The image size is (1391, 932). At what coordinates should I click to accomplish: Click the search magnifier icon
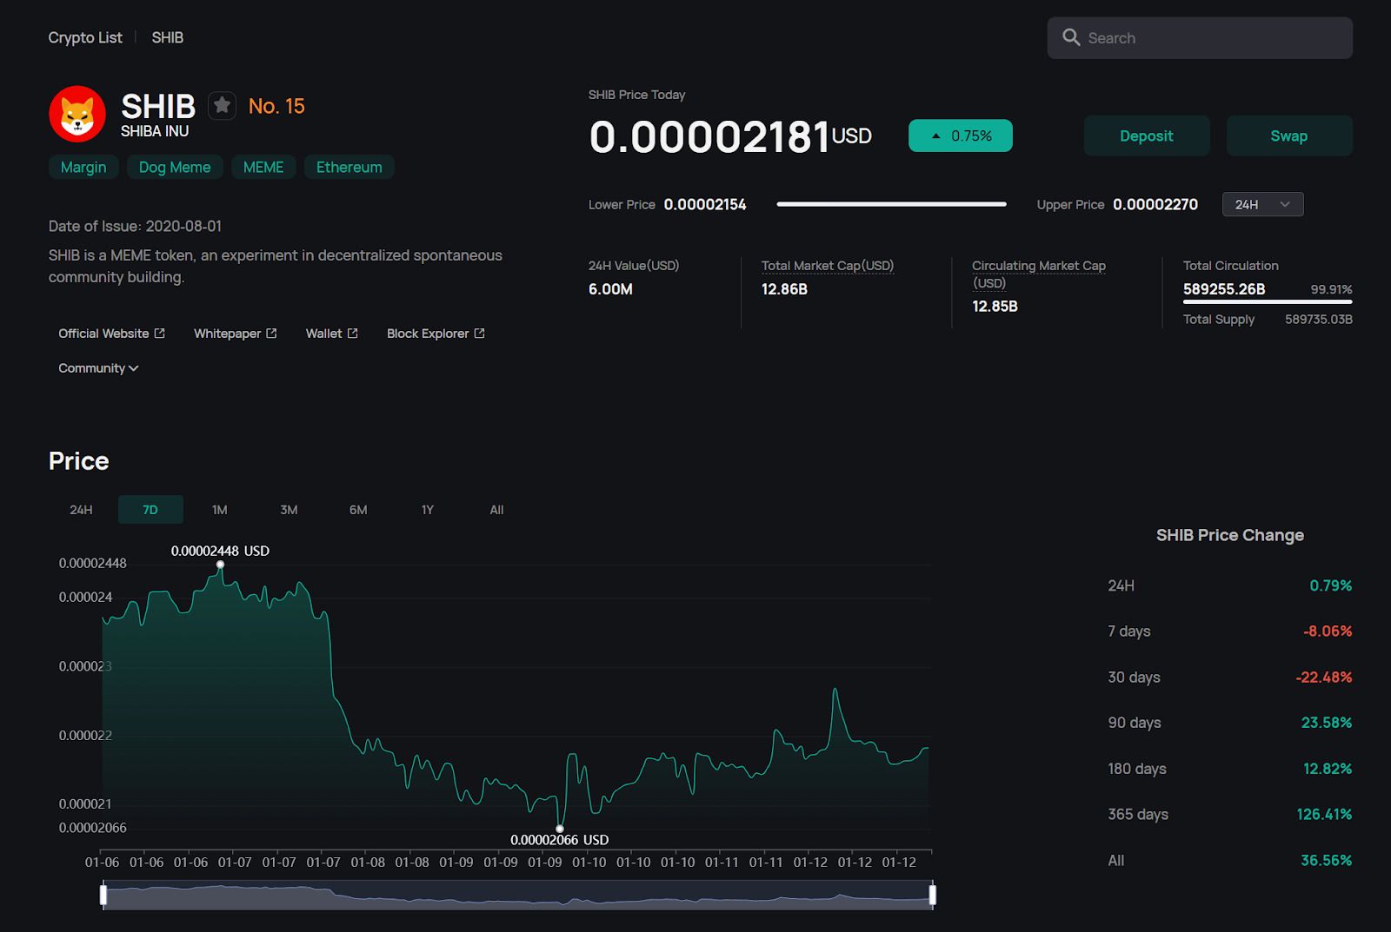tap(1071, 37)
